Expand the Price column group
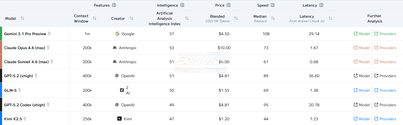The image size is (403, 125). pos(228,5)
